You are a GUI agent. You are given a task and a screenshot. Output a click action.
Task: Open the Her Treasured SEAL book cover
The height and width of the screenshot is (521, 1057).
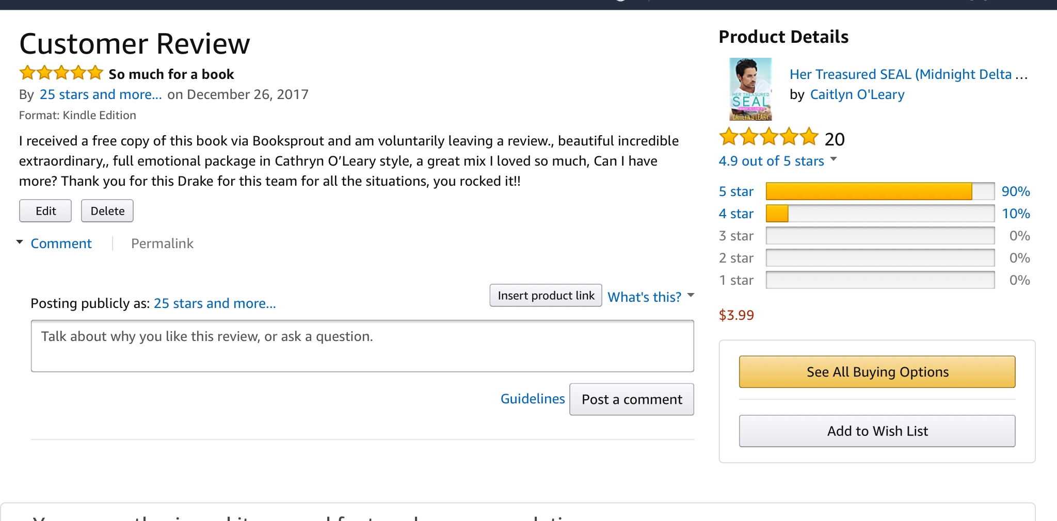point(750,89)
